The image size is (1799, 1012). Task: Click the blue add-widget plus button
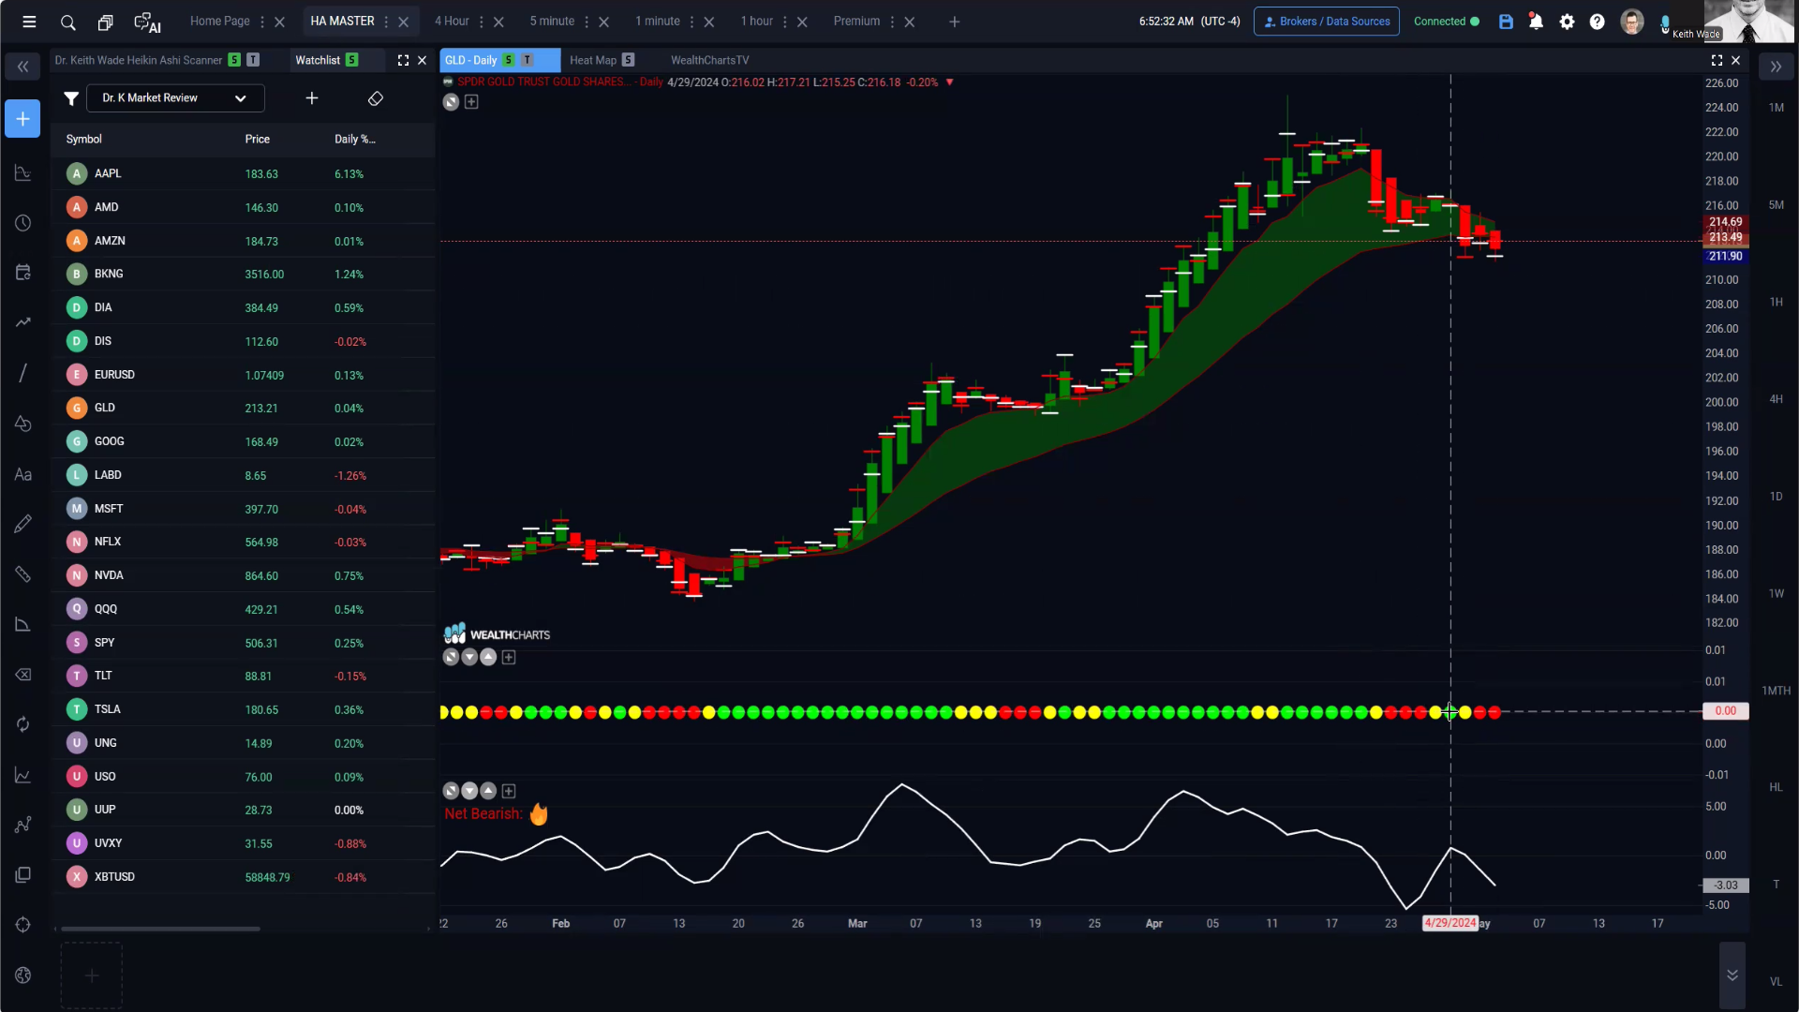(x=22, y=119)
